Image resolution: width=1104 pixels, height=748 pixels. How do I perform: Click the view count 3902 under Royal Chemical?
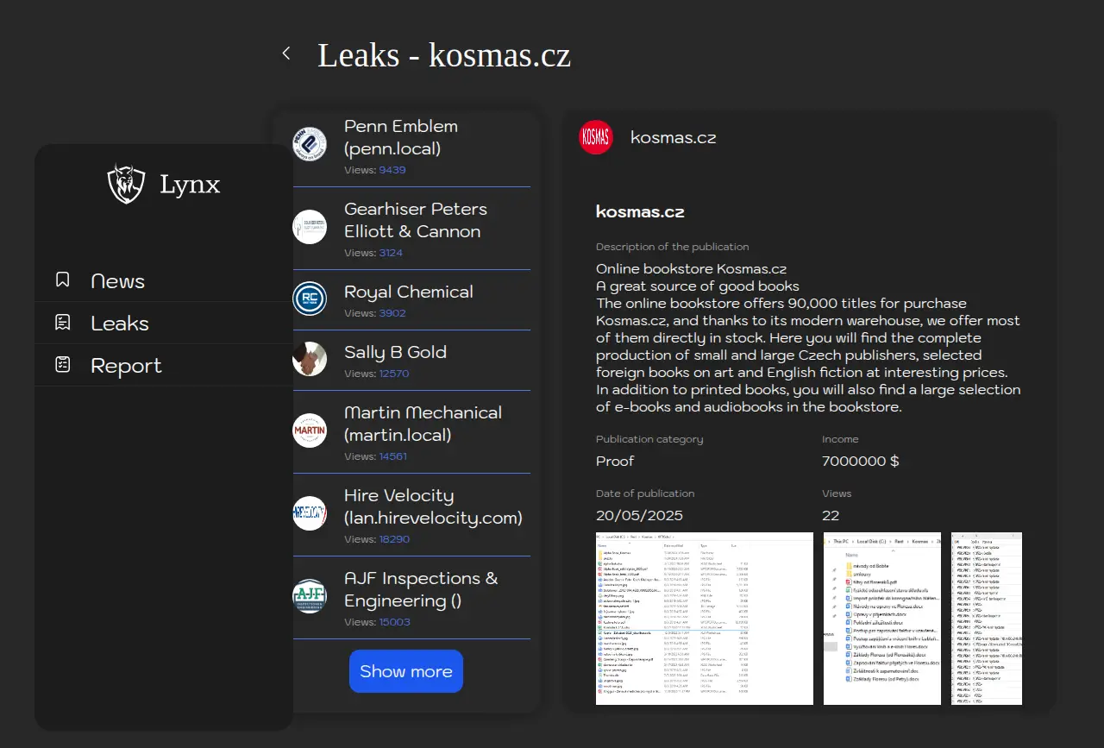392,313
